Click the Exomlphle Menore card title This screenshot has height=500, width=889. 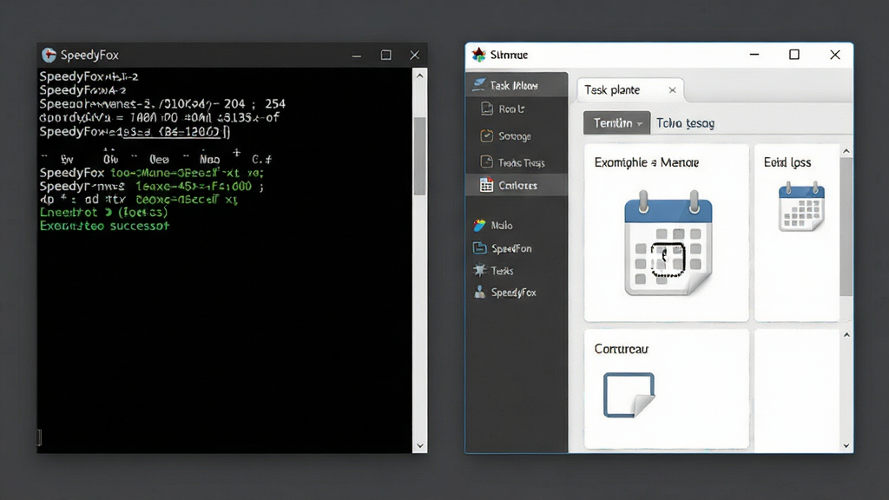pos(646,162)
